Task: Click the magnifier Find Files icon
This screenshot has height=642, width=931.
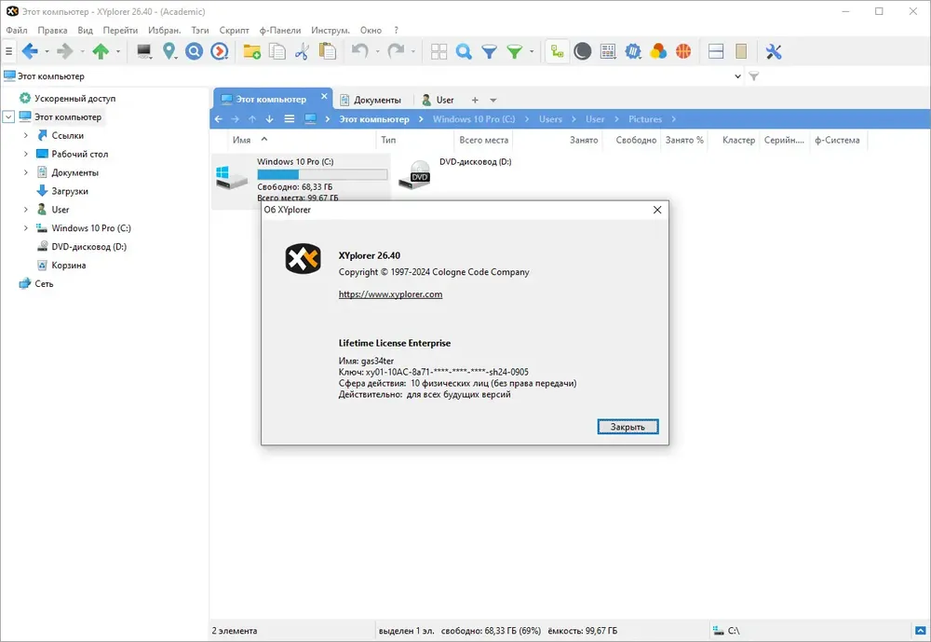Action: point(464,52)
